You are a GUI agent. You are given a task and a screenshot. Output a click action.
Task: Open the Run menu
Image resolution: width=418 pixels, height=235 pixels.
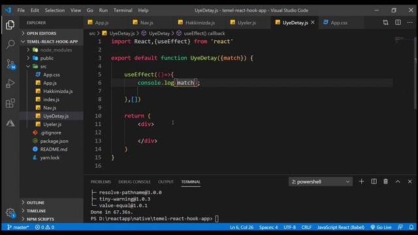pyautogui.click(x=103, y=10)
